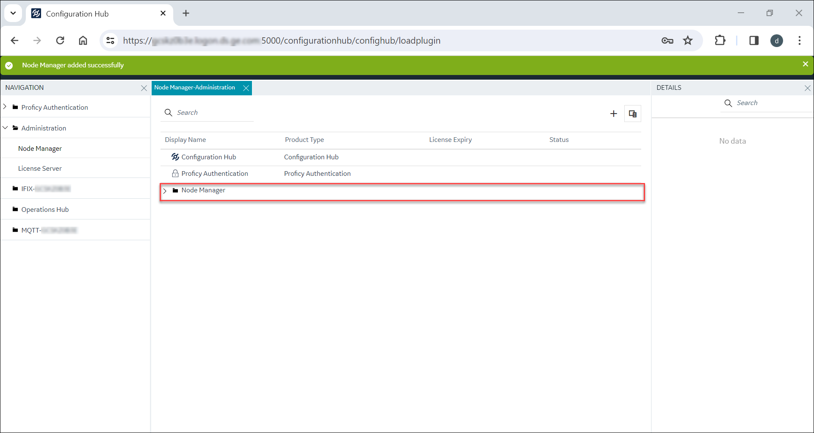Image resolution: width=814 pixels, height=433 pixels.
Task: Click Product Type cell 'Proficy Authentication'
Action: coord(317,174)
